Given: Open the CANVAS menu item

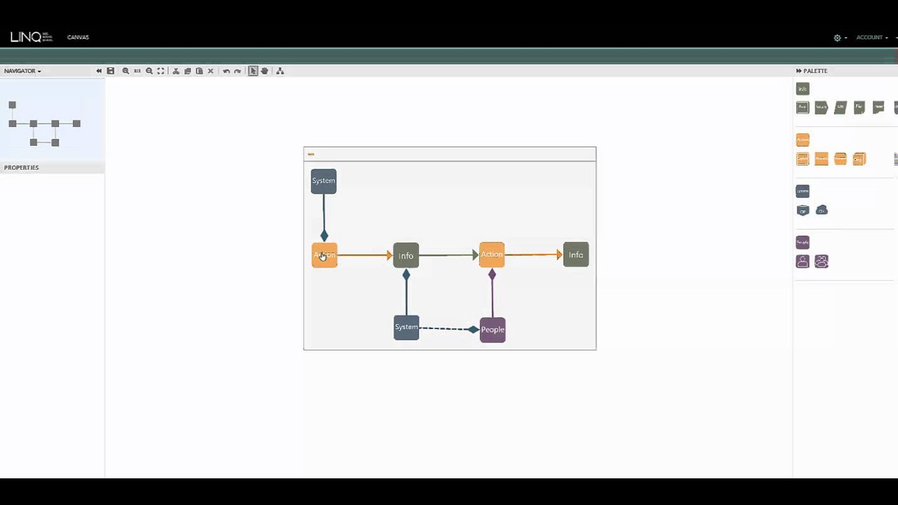Looking at the screenshot, I should [78, 37].
